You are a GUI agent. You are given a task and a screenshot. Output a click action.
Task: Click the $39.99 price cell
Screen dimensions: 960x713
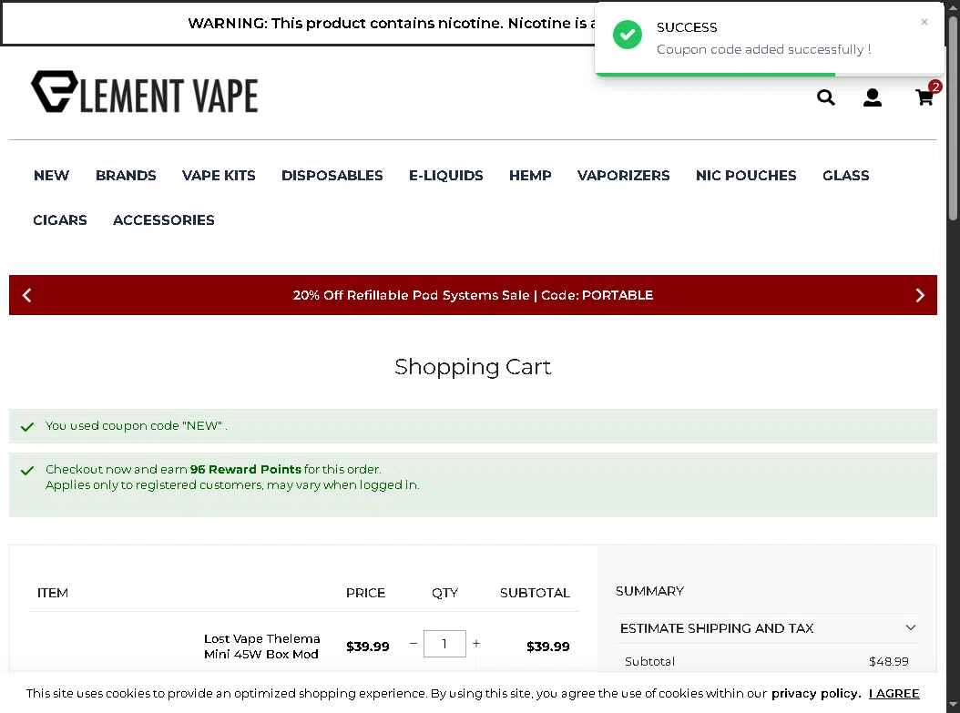(367, 647)
